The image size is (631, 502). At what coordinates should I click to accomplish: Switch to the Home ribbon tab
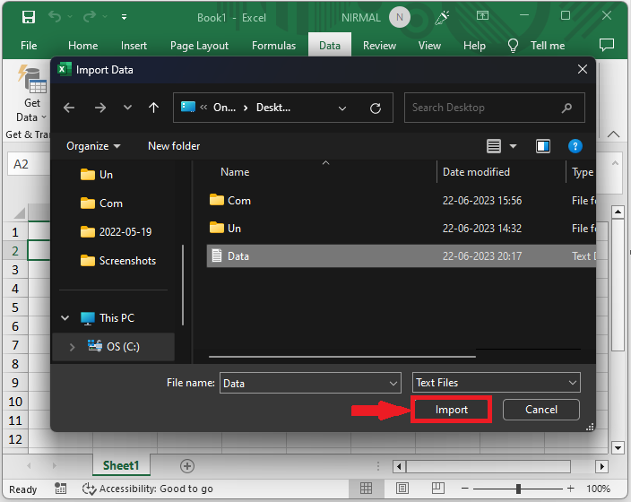click(82, 46)
